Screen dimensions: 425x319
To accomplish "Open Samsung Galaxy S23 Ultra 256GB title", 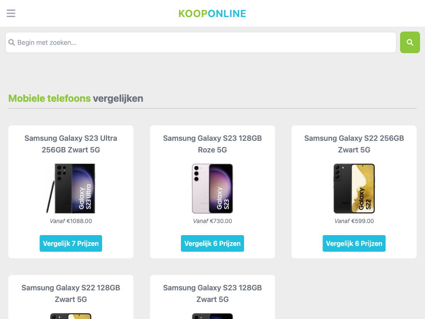I will point(71,144).
